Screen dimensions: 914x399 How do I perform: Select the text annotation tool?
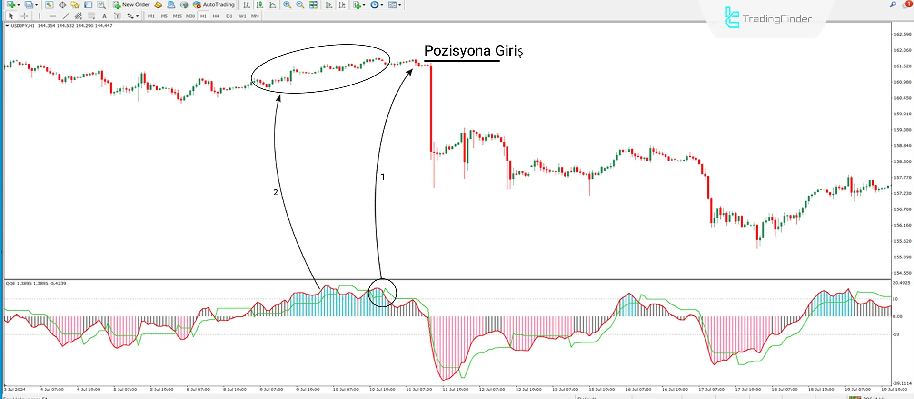(x=104, y=16)
